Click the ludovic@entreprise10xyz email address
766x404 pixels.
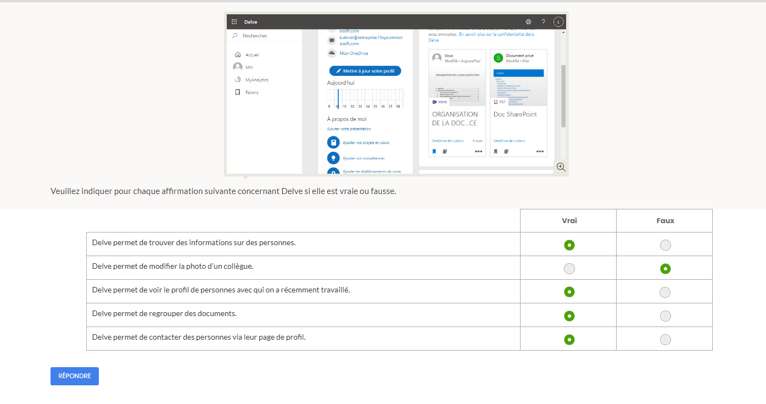[371, 40]
